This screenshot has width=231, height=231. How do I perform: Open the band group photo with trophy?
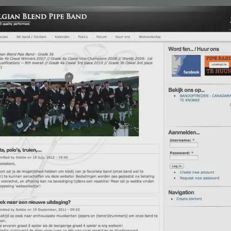pyautogui.click(x=69, y=104)
